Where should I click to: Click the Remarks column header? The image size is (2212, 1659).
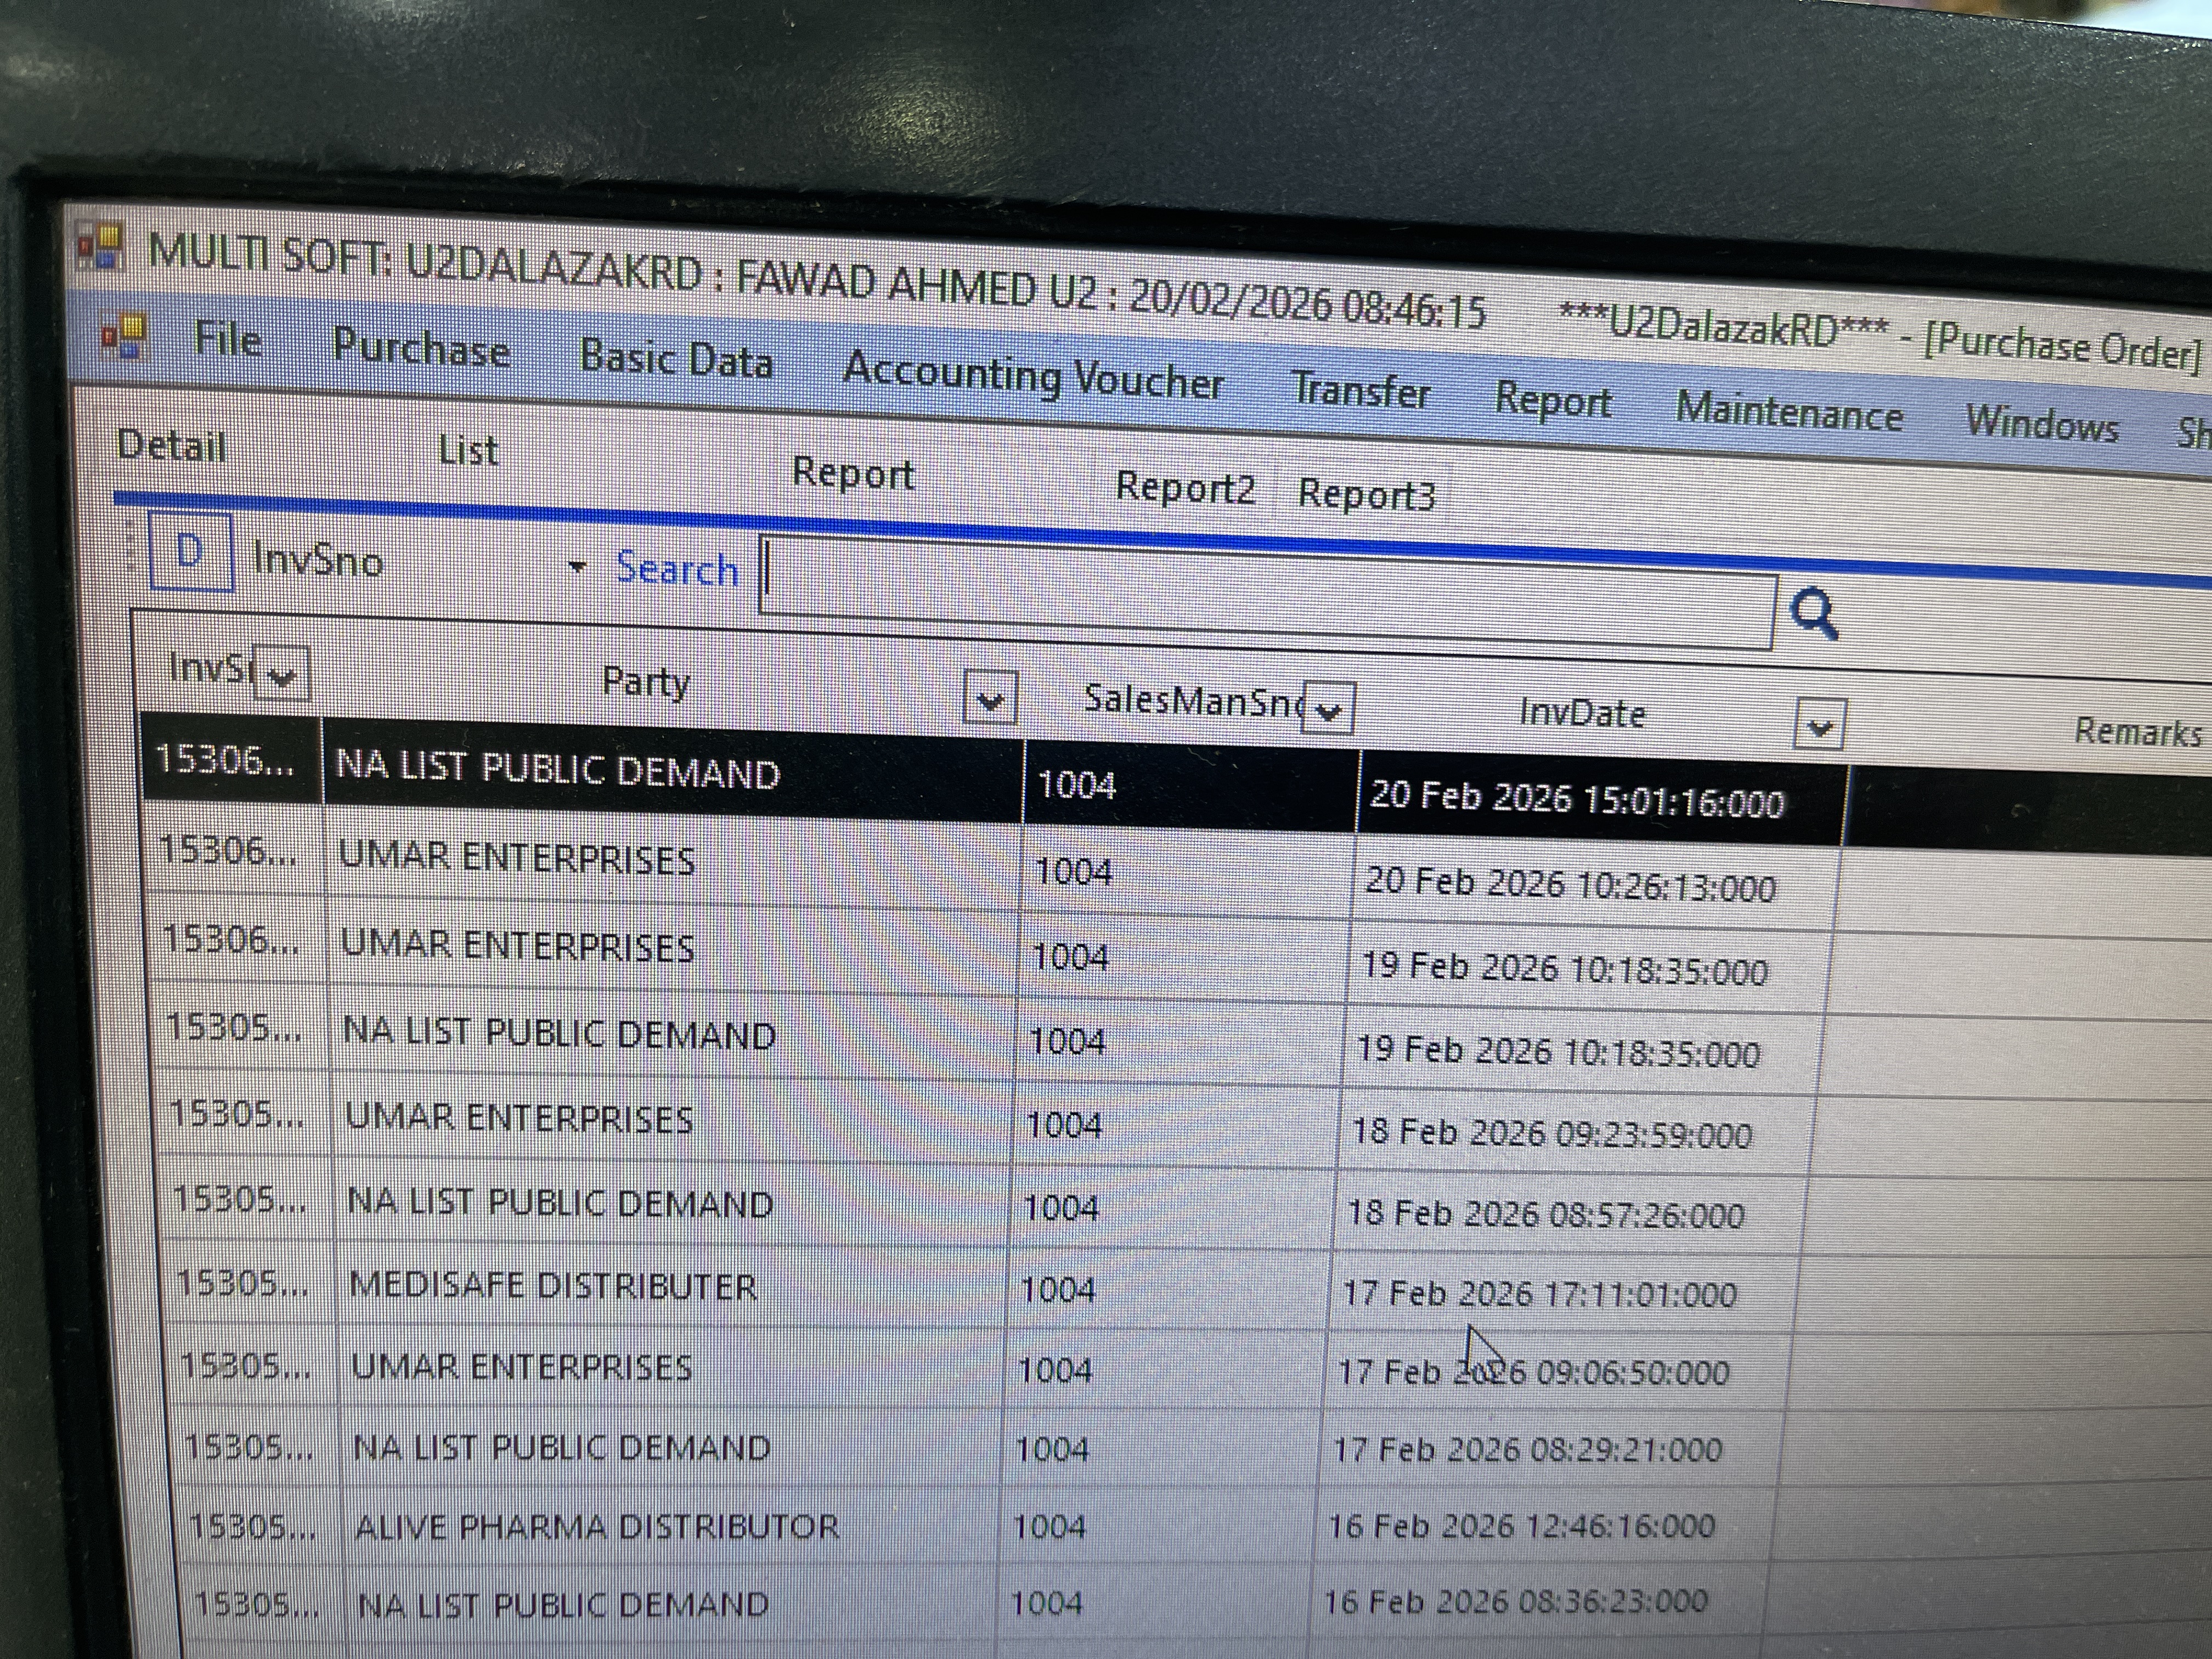point(2137,732)
